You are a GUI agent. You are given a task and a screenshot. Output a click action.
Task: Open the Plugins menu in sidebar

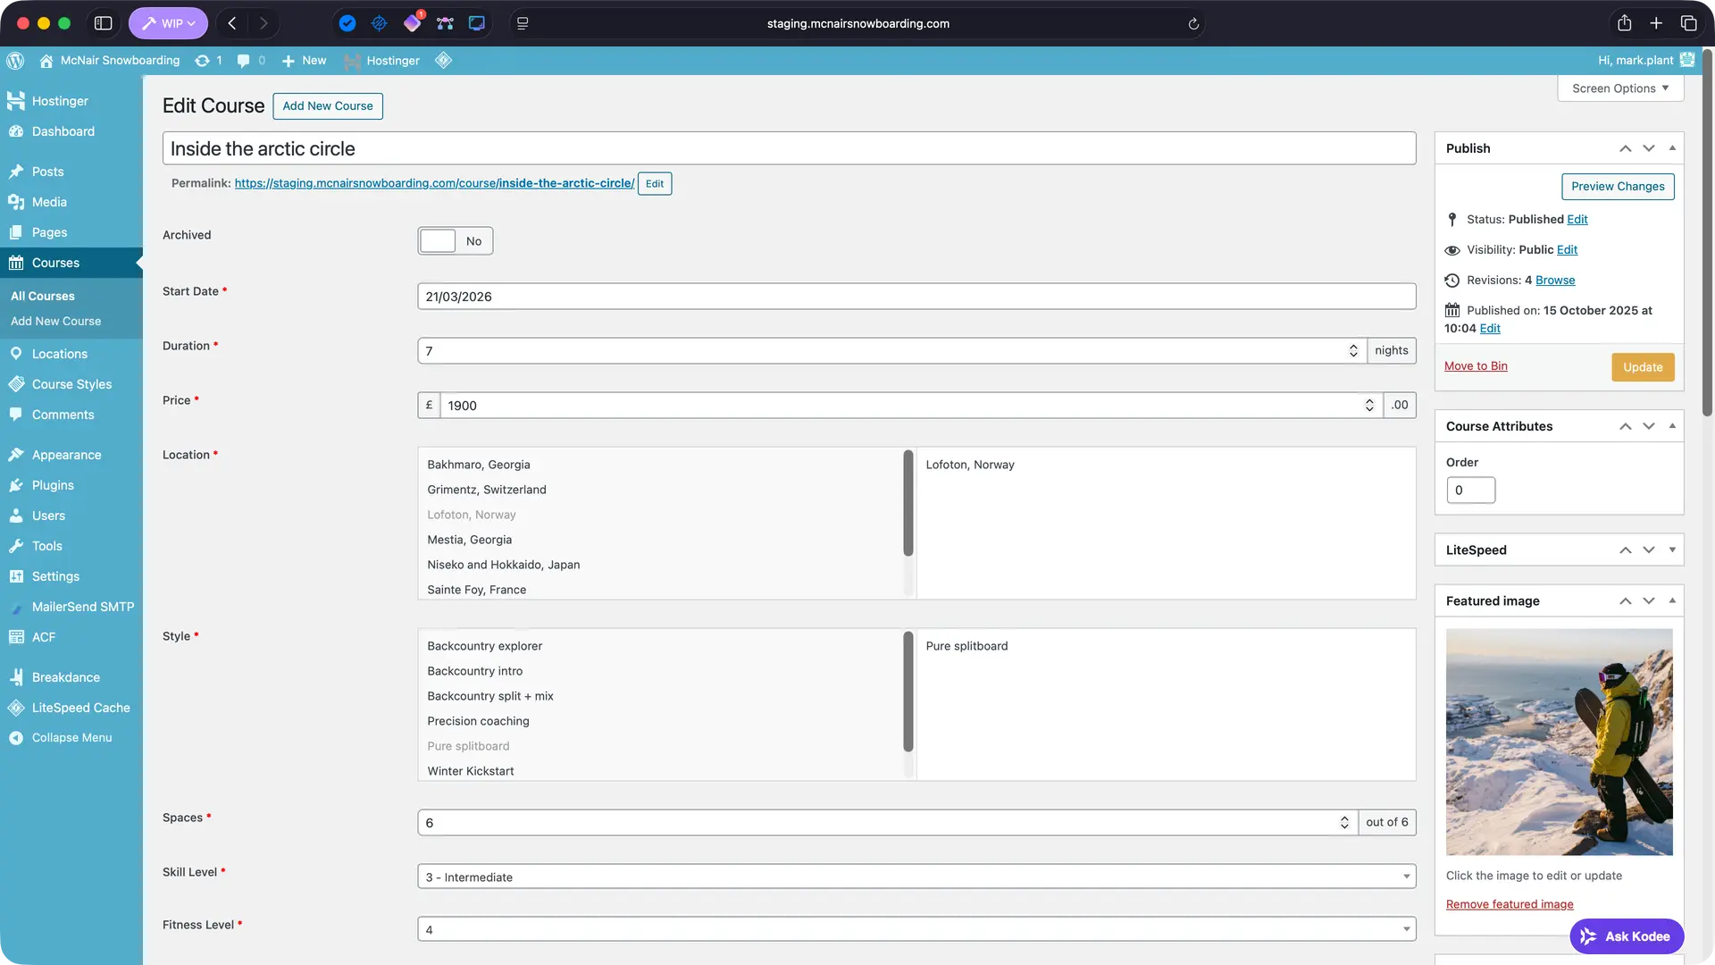coord(53,485)
